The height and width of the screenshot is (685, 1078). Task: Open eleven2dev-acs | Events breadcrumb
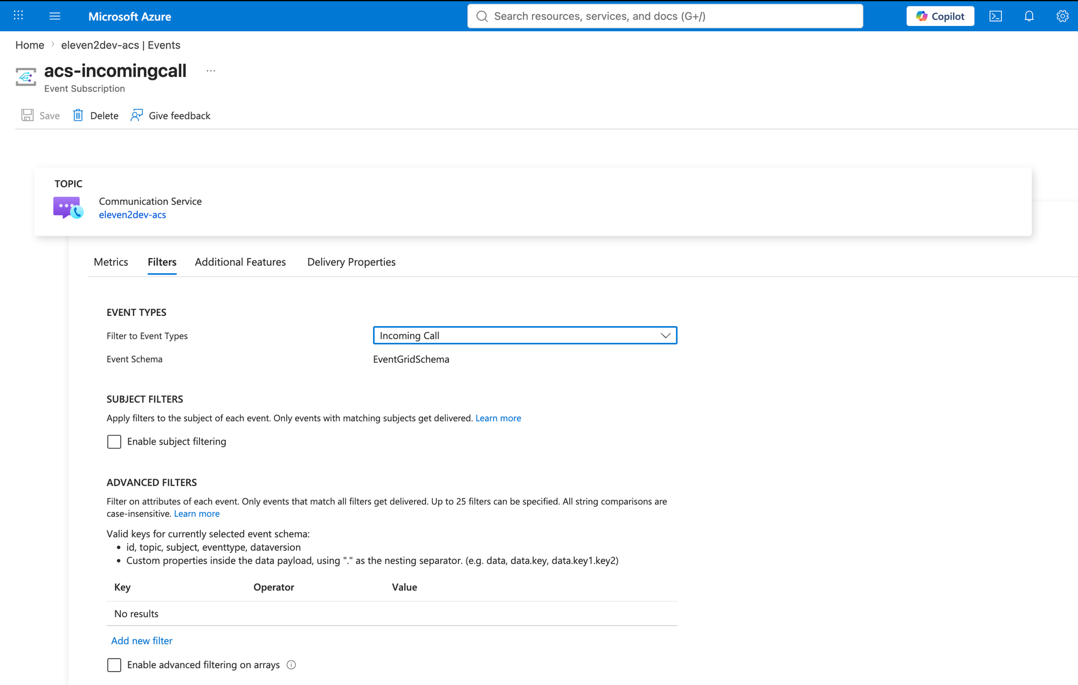pyautogui.click(x=121, y=45)
